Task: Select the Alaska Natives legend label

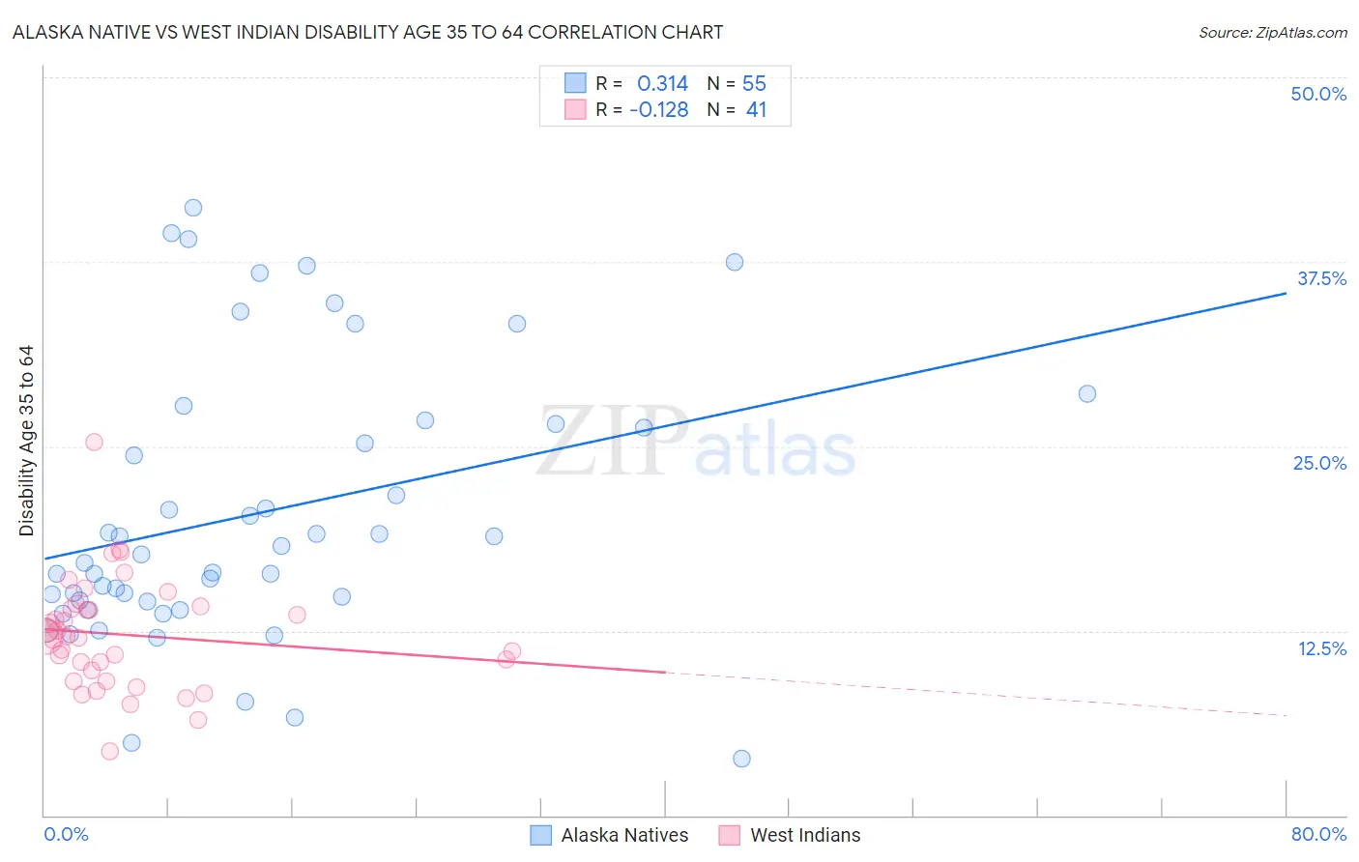Action: coord(624,835)
